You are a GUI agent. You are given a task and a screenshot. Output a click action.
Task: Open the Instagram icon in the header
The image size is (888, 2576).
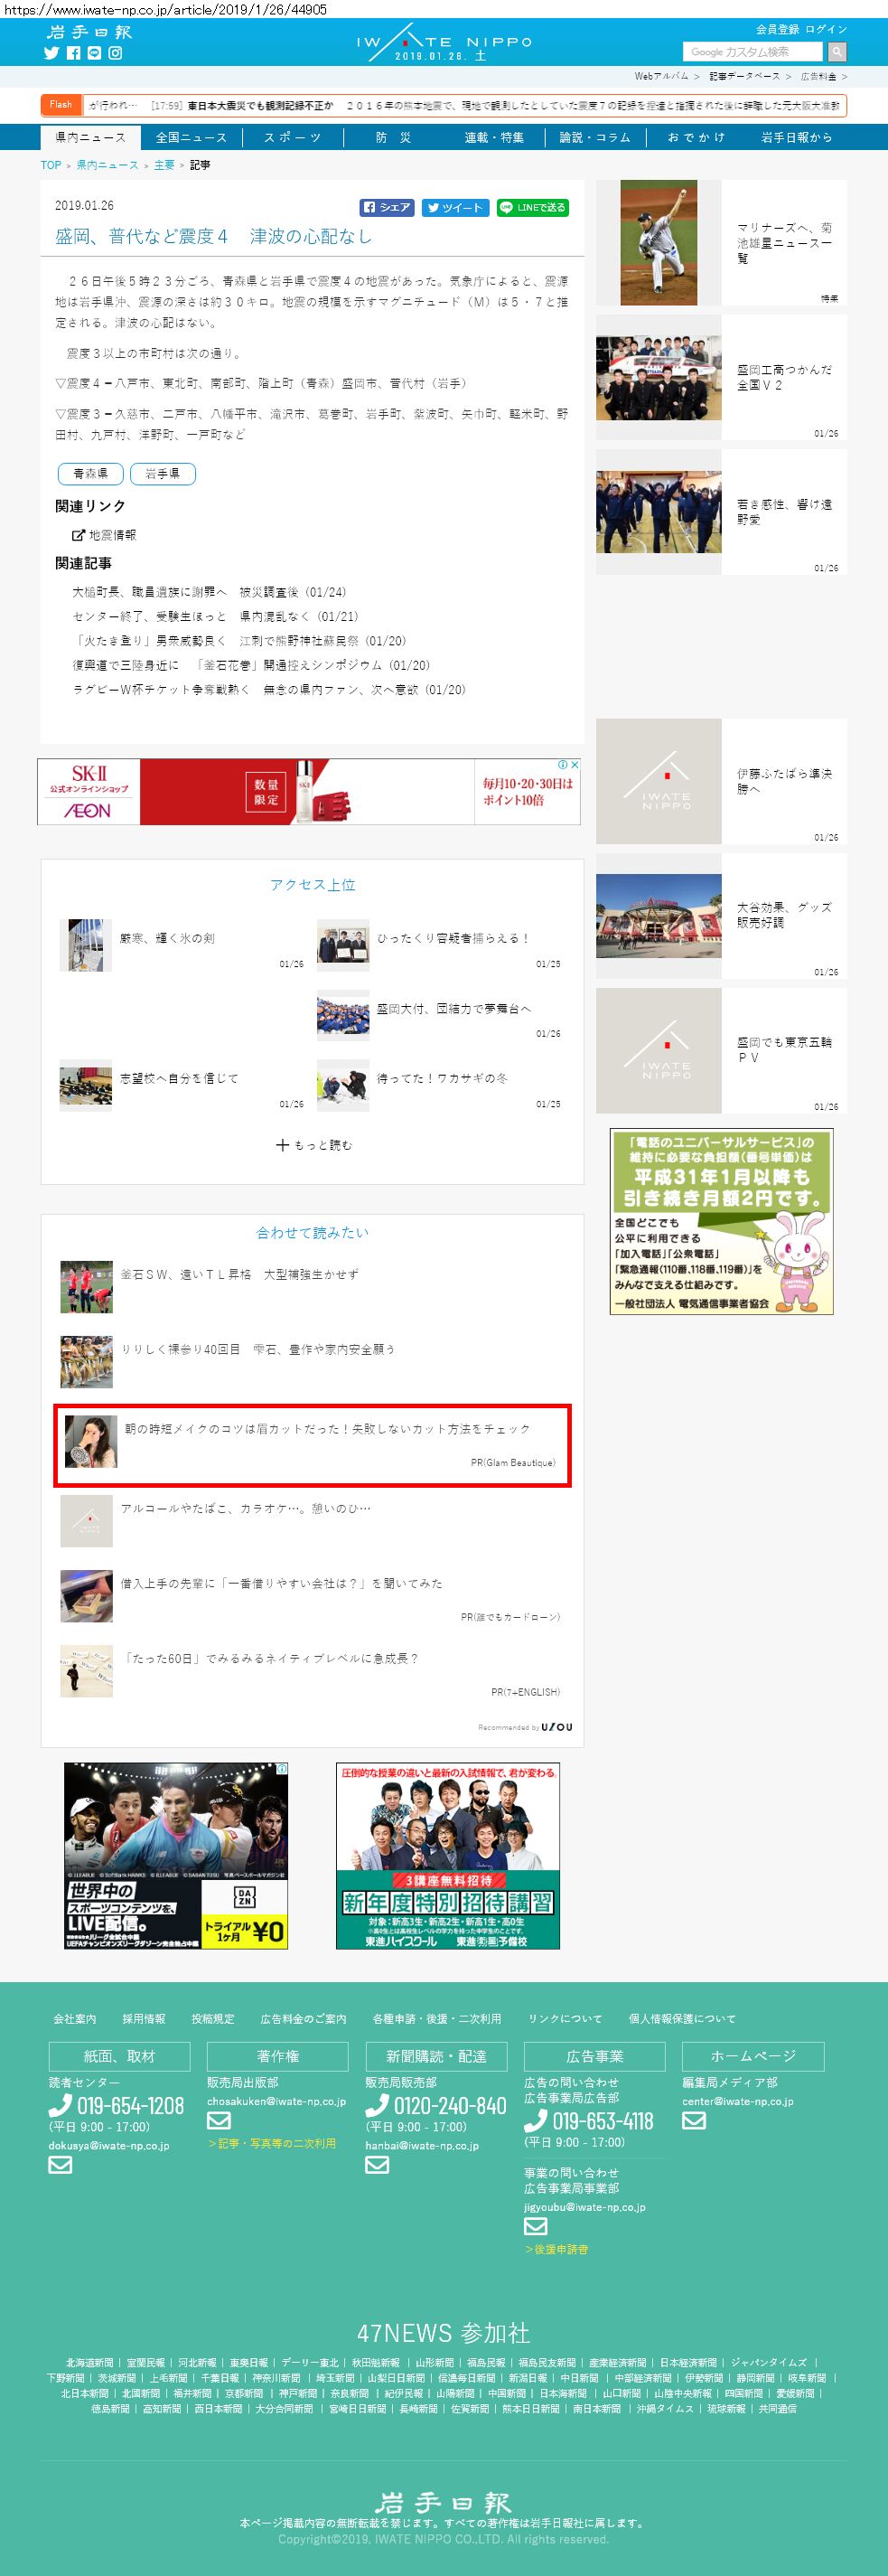point(116,53)
